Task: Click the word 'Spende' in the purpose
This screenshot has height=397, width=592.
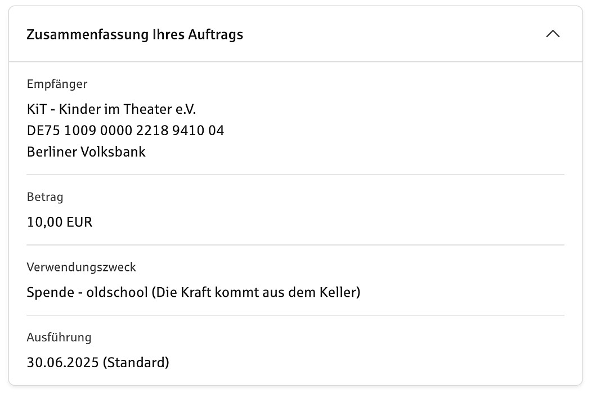Action: click(49, 293)
